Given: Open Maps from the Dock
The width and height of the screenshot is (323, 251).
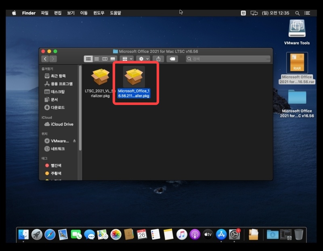Looking at the screenshot, I should pyautogui.click(x=103, y=234).
